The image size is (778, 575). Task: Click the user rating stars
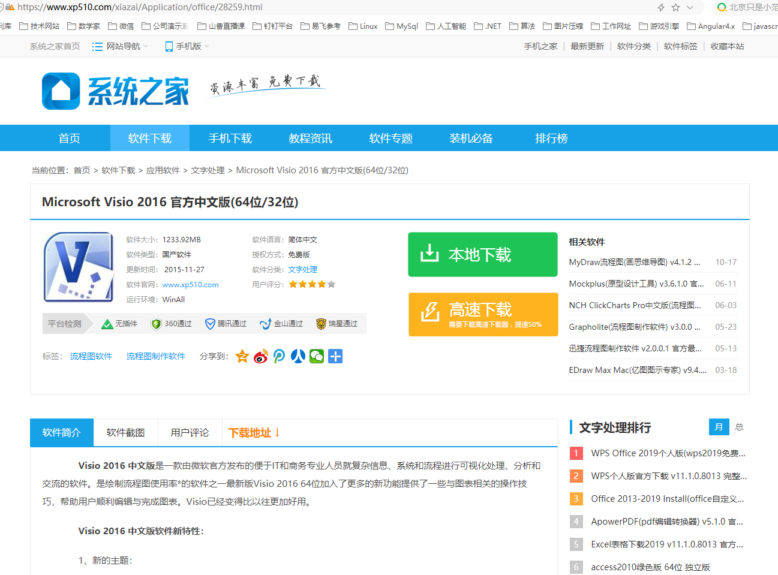(x=312, y=284)
